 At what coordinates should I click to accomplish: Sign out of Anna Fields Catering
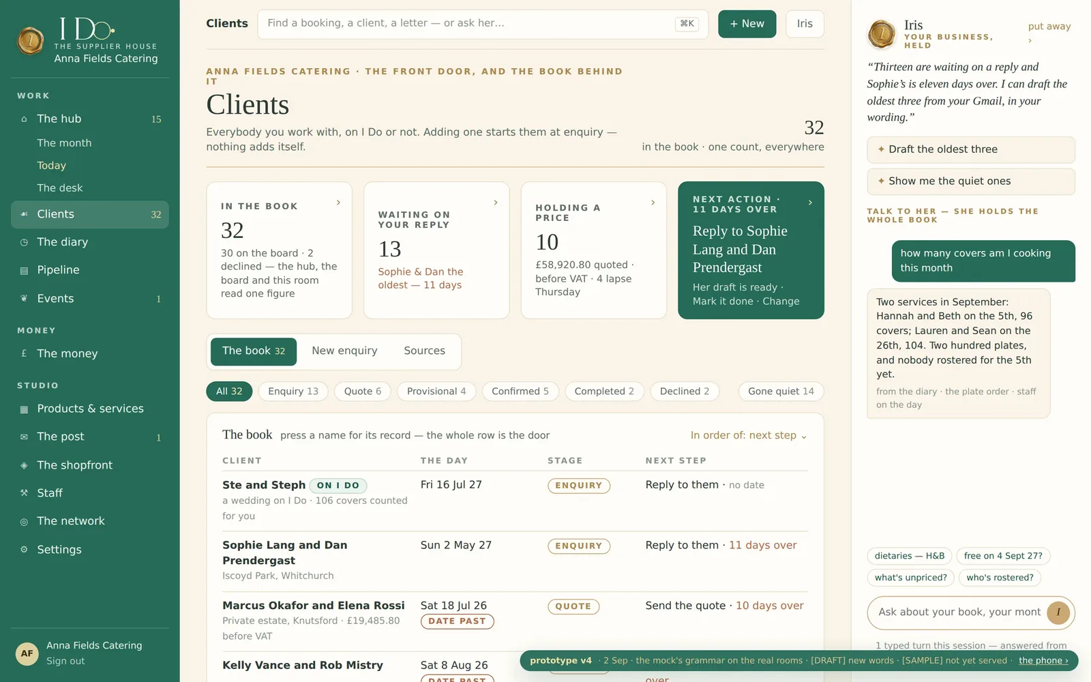click(x=65, y=661)
